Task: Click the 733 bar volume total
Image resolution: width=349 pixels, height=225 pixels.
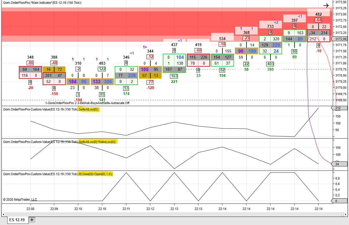Action: click(270, 26)
